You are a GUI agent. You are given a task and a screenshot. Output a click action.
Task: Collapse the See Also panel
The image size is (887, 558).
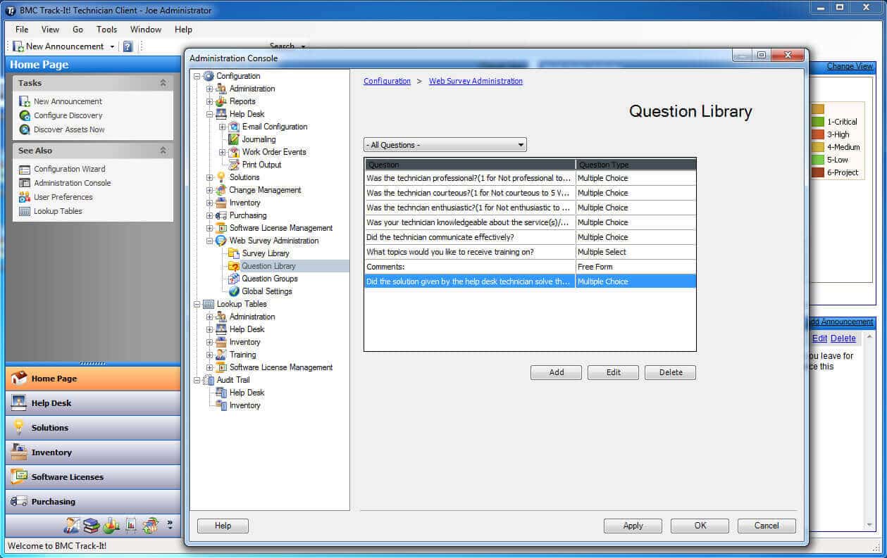163,151
